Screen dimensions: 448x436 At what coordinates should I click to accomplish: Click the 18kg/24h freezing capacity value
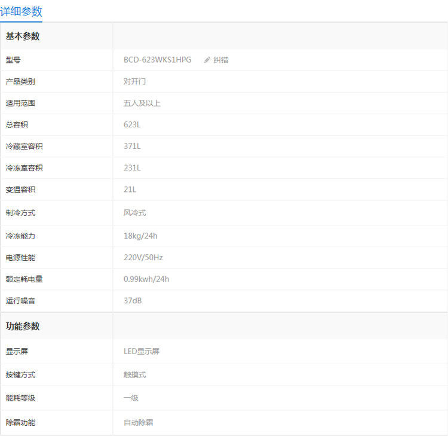[140, 236]
